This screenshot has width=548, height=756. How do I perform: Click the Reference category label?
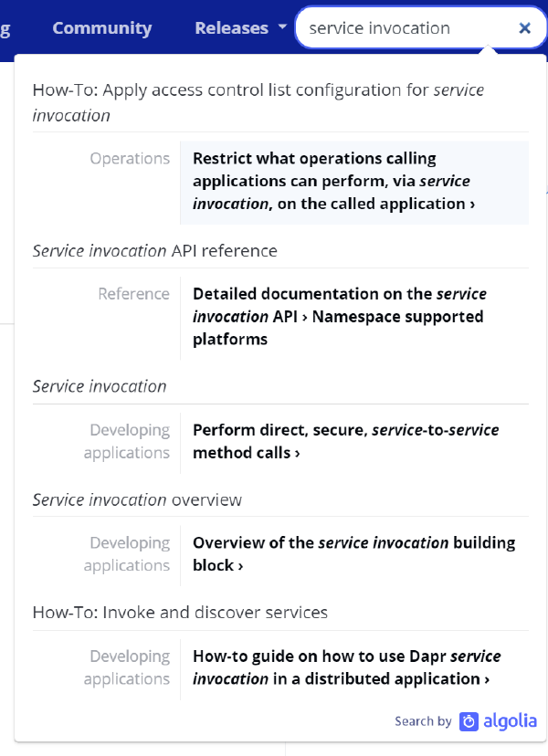[x=133, y=294]
